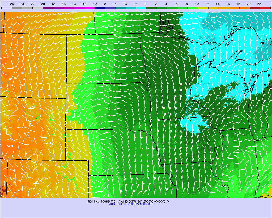Click the bright red swatch above 22
The width and height of the screenshot is (272, 218).
265,8
